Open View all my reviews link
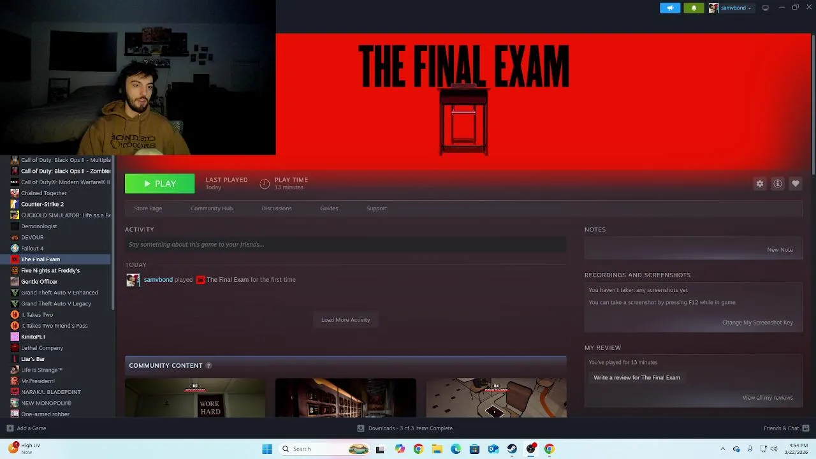 [x=768, y=398]
